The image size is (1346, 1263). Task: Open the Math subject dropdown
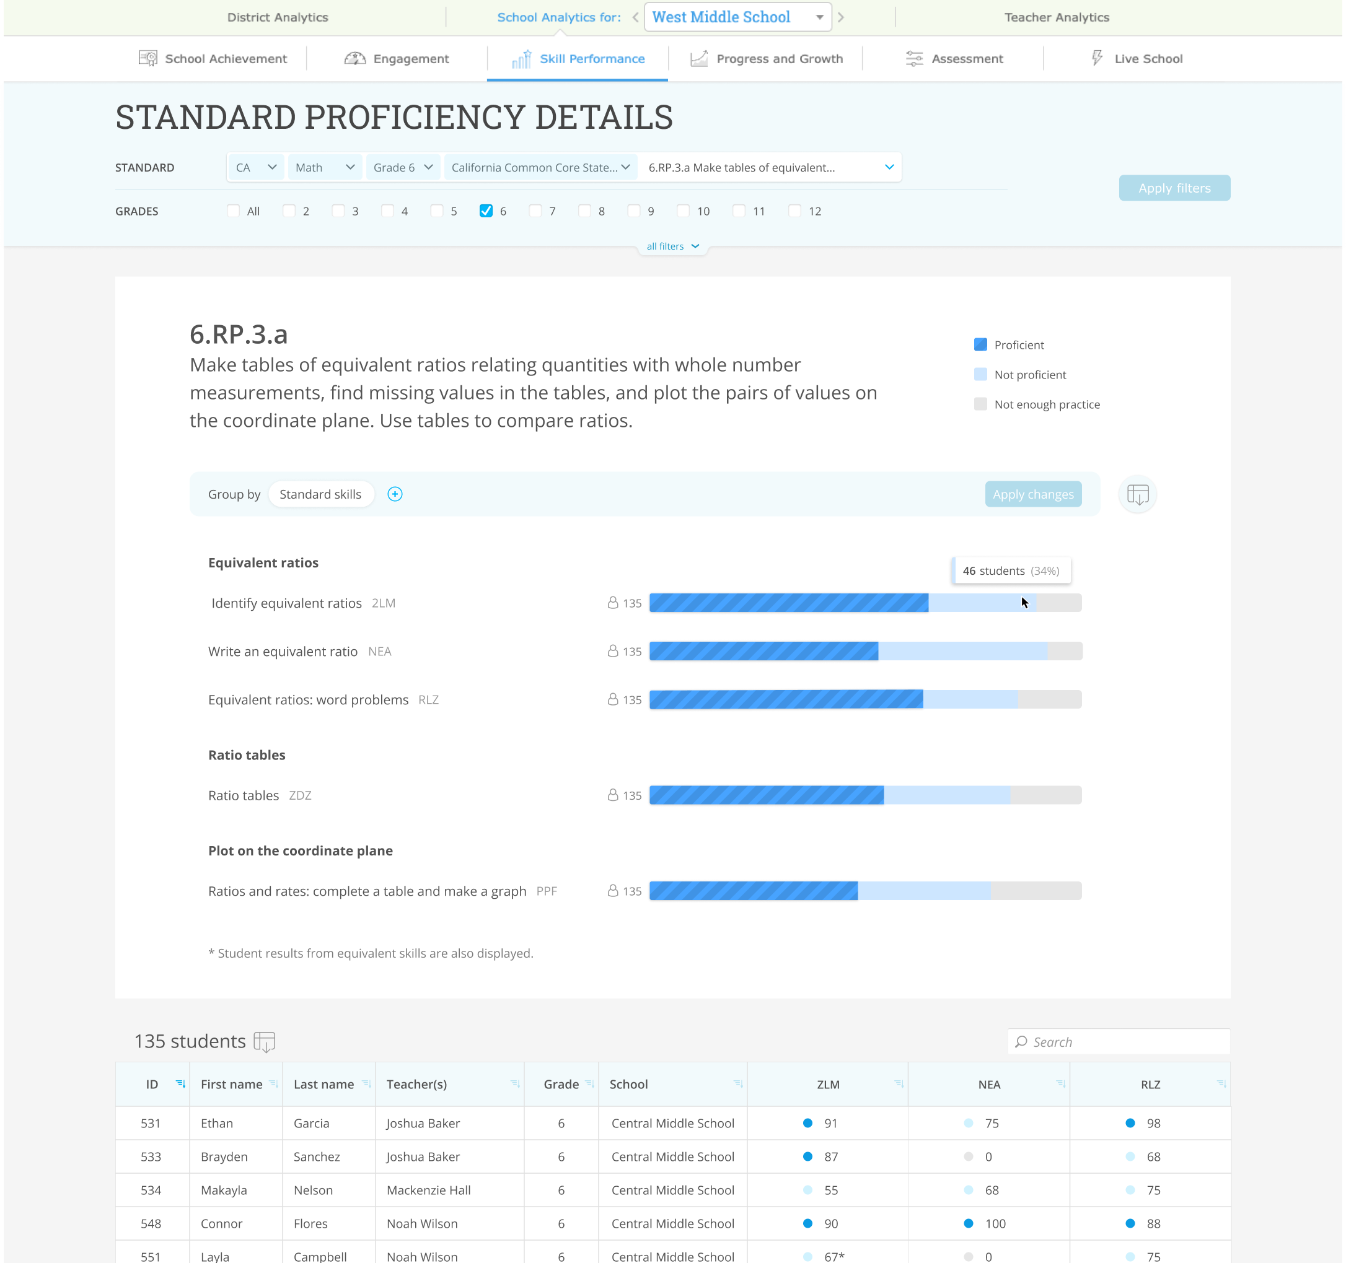[x=324, y=167]
